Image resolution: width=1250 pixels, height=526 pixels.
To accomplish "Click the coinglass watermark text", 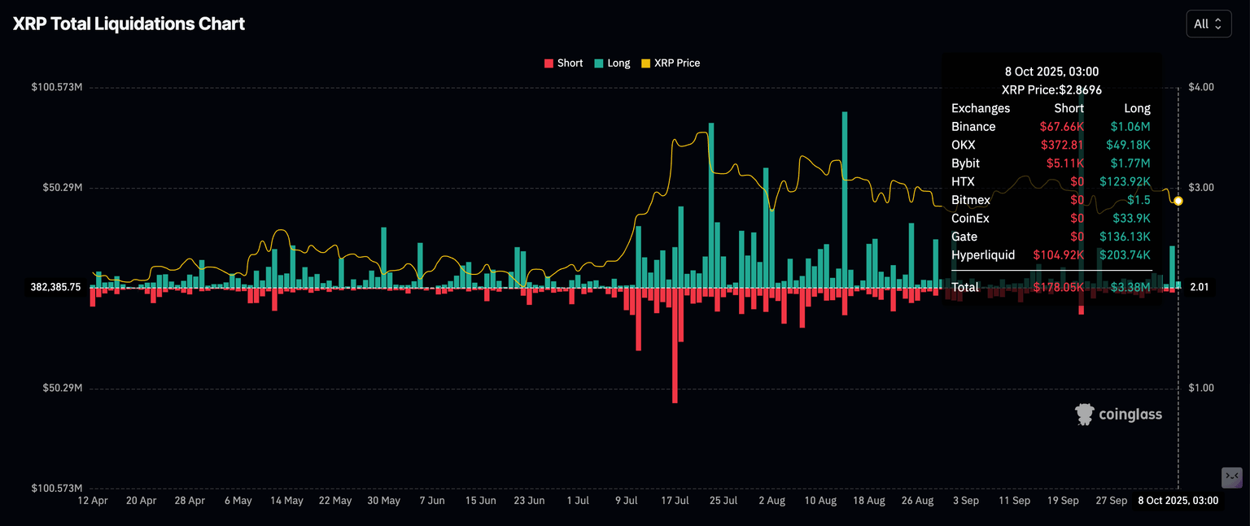I will [1130, 415].
